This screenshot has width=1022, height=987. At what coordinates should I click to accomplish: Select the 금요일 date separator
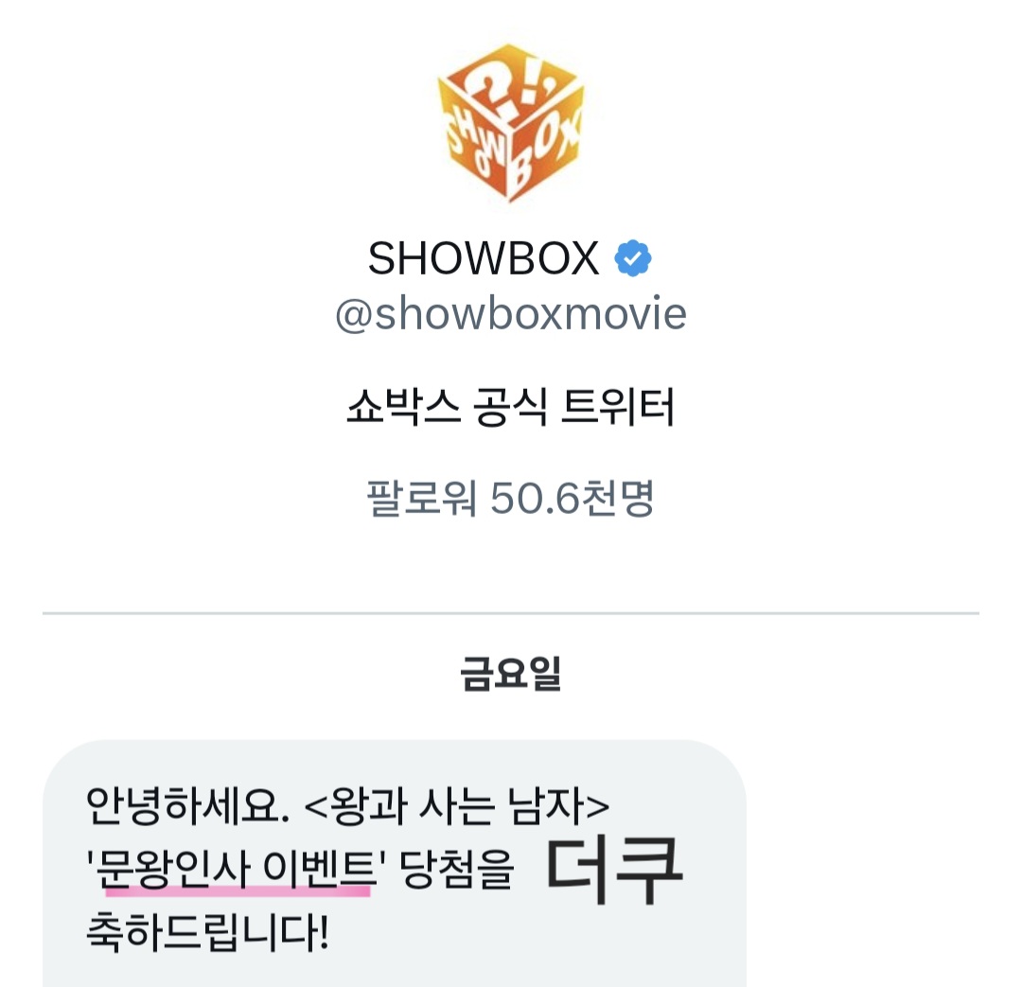click(x=510, y=673)
